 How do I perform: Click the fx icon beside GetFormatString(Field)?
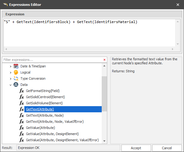click(22, 91)
